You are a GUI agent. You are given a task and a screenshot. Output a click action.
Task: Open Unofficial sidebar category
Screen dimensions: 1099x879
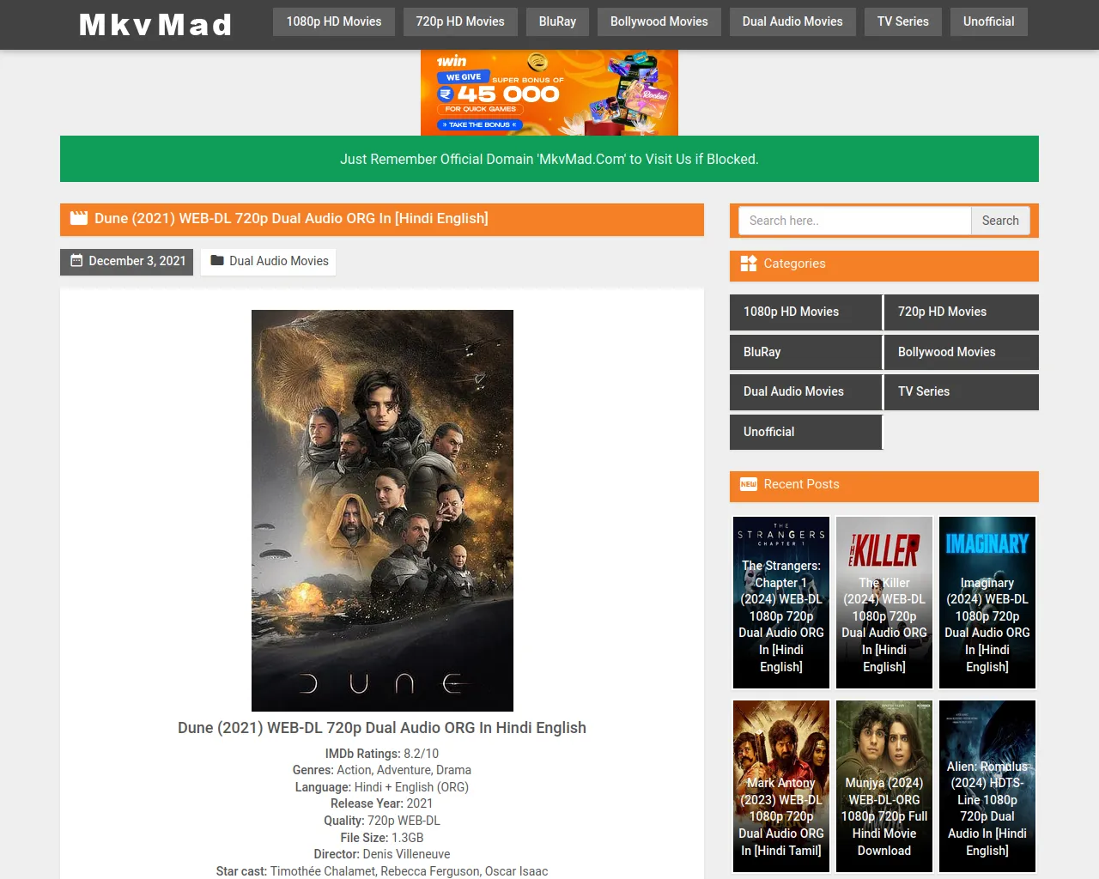pyautogui.click(x=806, y=432)
